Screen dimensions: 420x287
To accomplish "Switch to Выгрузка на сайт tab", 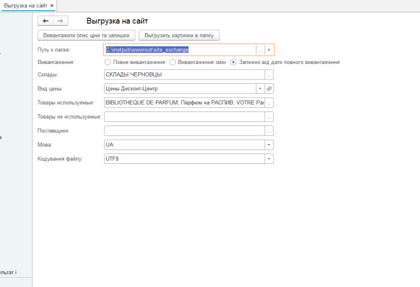I will (25, 5).
